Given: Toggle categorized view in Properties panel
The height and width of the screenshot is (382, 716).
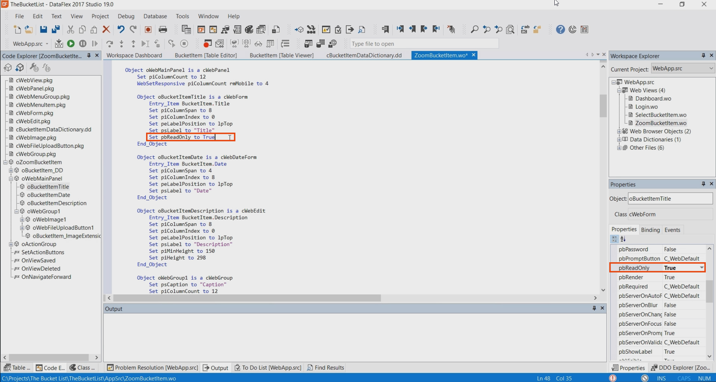Looking at the screenshot, I should click(614, 239).
